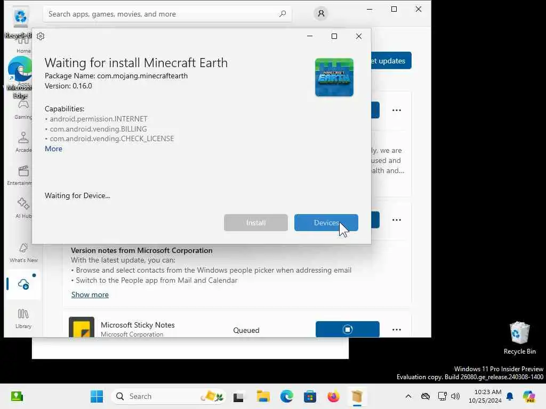Viewport: 546px width, 409px height.
Task: Click the volume speaker tray icon
Action: [x=455, y=396]
